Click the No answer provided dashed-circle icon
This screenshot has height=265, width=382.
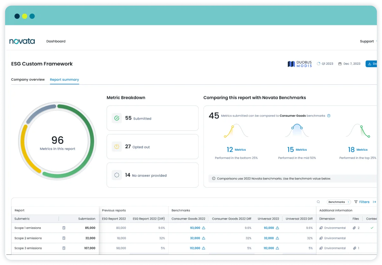[117, 175]
